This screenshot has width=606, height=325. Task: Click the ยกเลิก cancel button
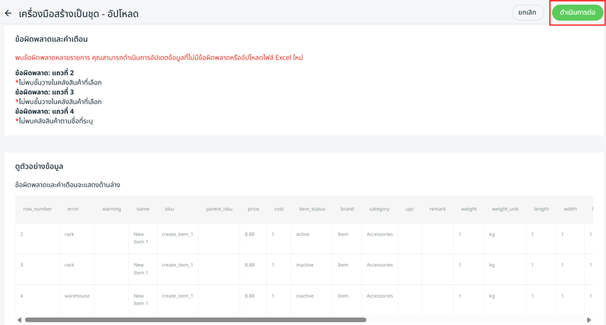527,12
